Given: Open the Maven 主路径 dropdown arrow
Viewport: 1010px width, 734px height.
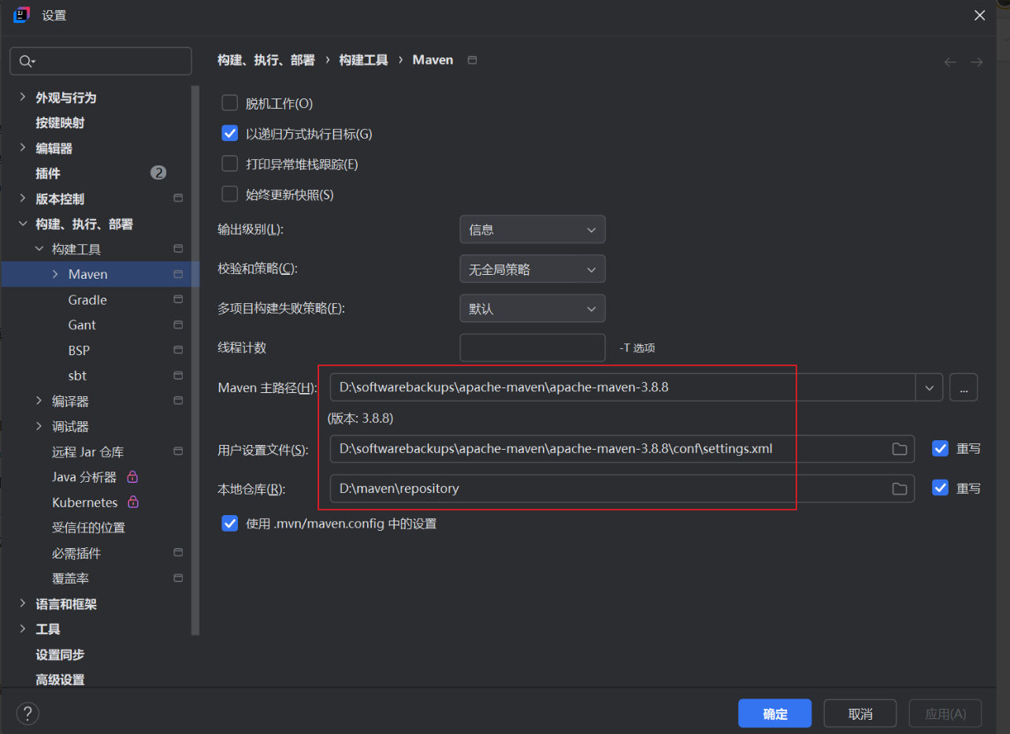Looking at the screenshot, I should (x=929, y=387).
